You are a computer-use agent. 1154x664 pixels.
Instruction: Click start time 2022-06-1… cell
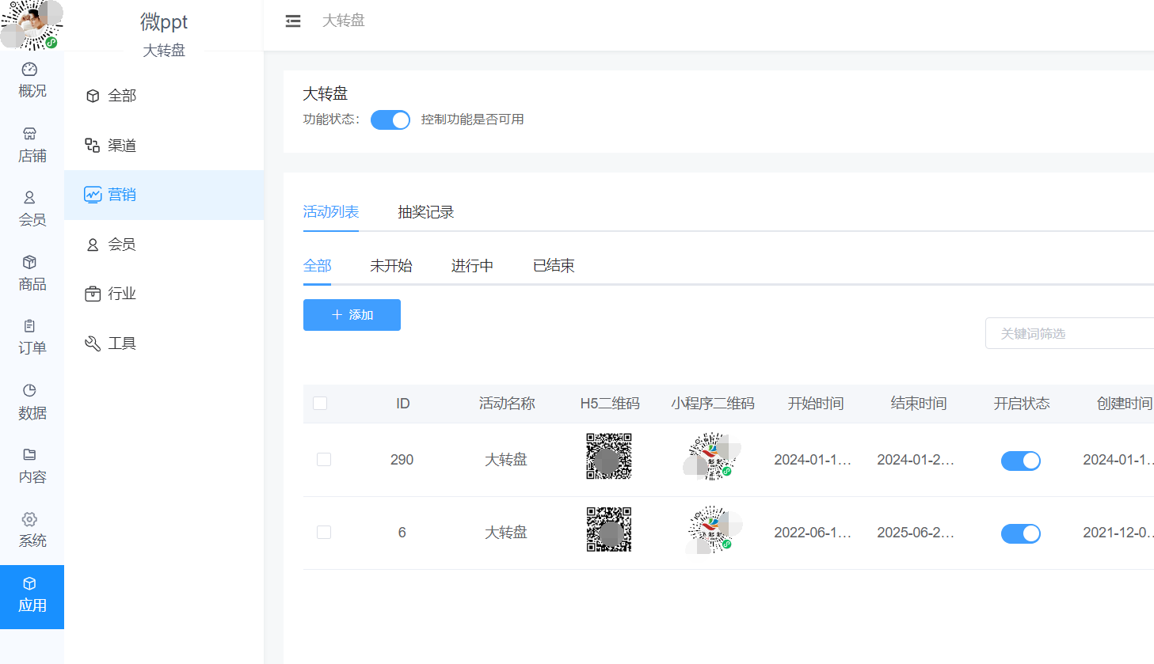click(x=813, y=533)
